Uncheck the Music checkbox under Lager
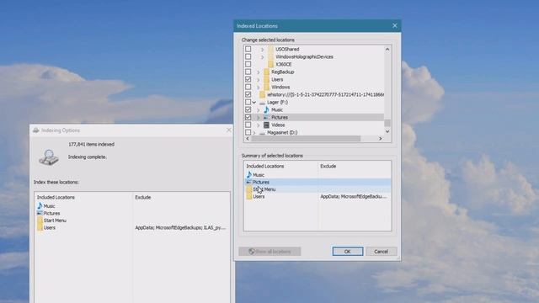 click(x=248, y=109)
